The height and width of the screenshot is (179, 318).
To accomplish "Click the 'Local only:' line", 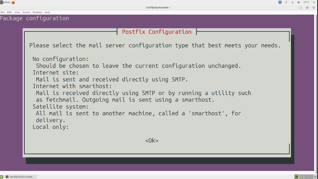I will [x=51, y=127].
